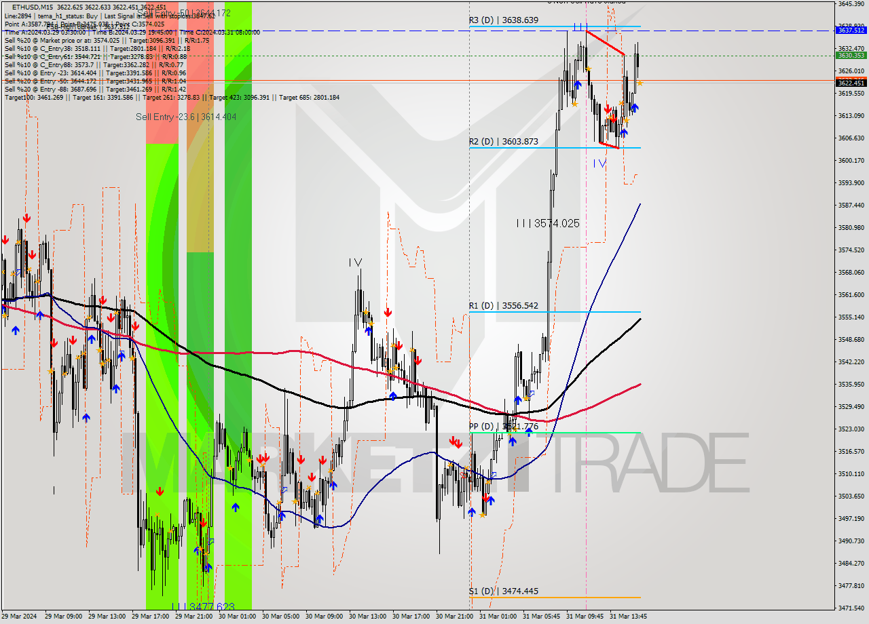
Task: Click 3523.030 on the price axis
Action: 851,429
